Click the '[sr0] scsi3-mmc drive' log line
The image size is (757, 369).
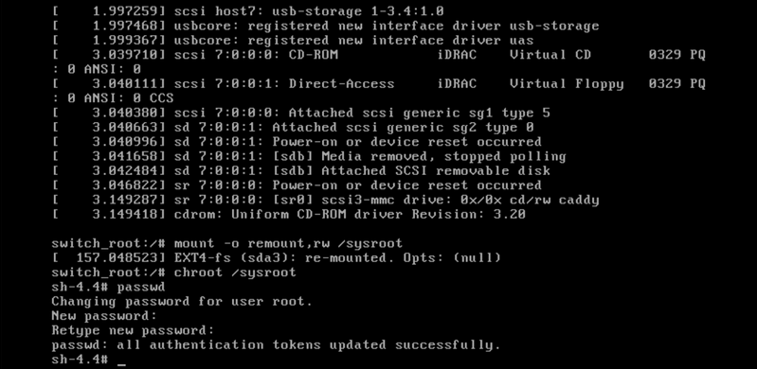(x=325, y=200)
